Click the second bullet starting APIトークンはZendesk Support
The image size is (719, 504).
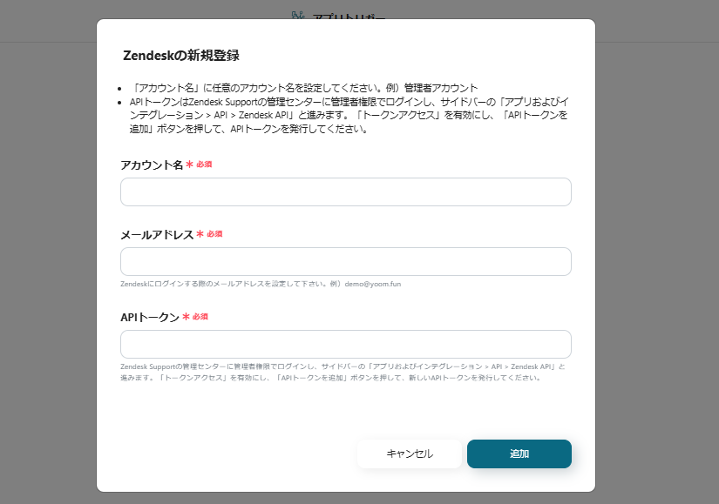pyautogui.click(x=349, y=115)
